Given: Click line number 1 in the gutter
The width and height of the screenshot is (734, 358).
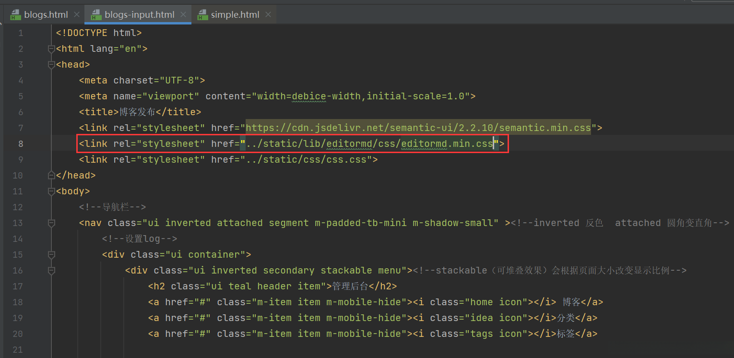Looking at the screenshot, I should [x=20, y=33].
